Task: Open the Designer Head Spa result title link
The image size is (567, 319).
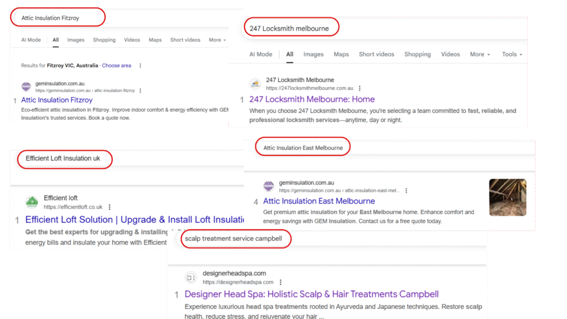Action: tap(311, 294)
